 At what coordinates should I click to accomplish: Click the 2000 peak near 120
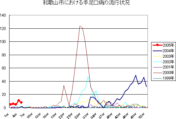(x=80, y=26)
